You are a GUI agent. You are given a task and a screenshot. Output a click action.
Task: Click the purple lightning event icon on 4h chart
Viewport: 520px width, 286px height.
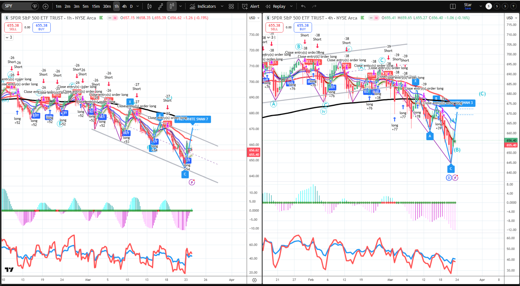455,178
